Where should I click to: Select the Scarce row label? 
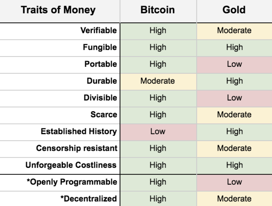pos(104,115)
